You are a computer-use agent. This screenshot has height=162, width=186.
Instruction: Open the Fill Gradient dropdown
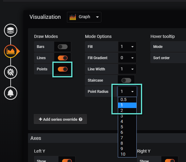click(x=127, y=58)
